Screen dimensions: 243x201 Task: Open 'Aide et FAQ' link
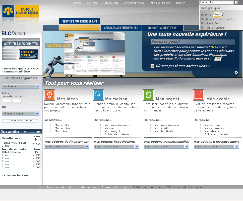(x=213, y=23)
